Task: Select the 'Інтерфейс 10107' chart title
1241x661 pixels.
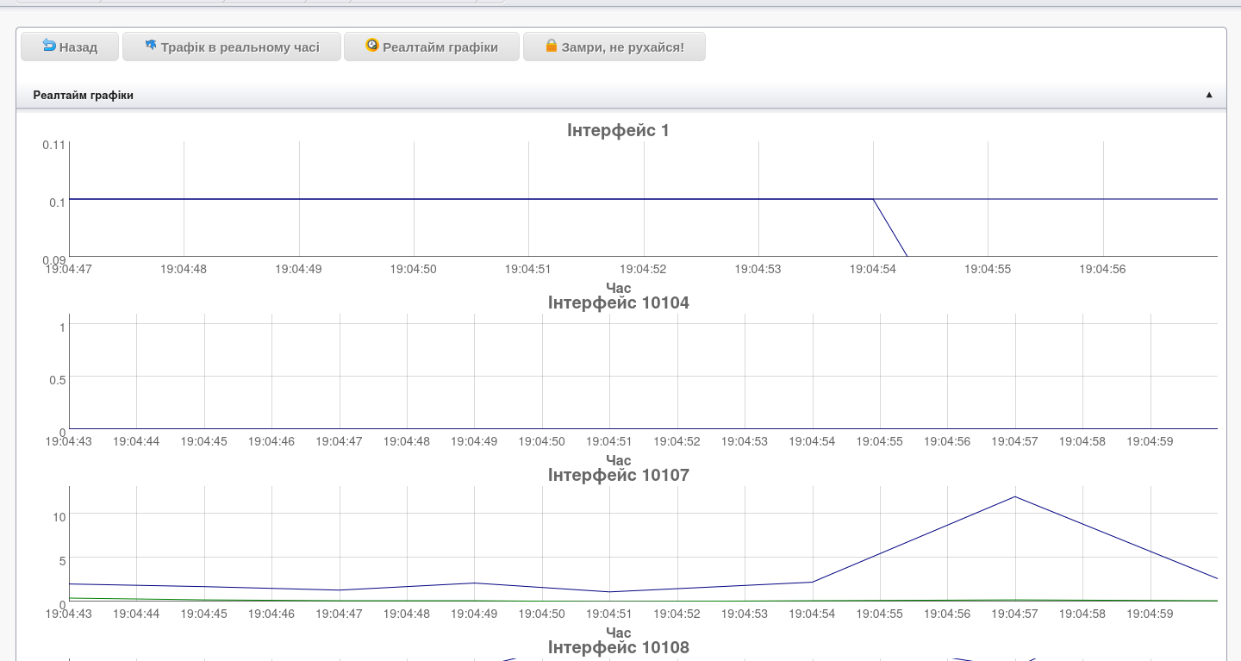Action: pyautogui.click(x=618, y=475)
